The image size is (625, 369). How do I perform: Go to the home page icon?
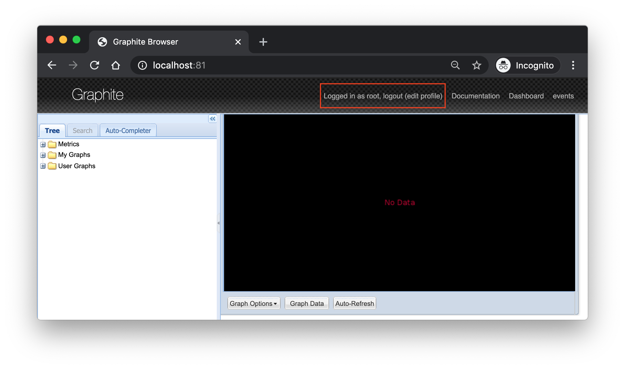[x=116, y=65]
